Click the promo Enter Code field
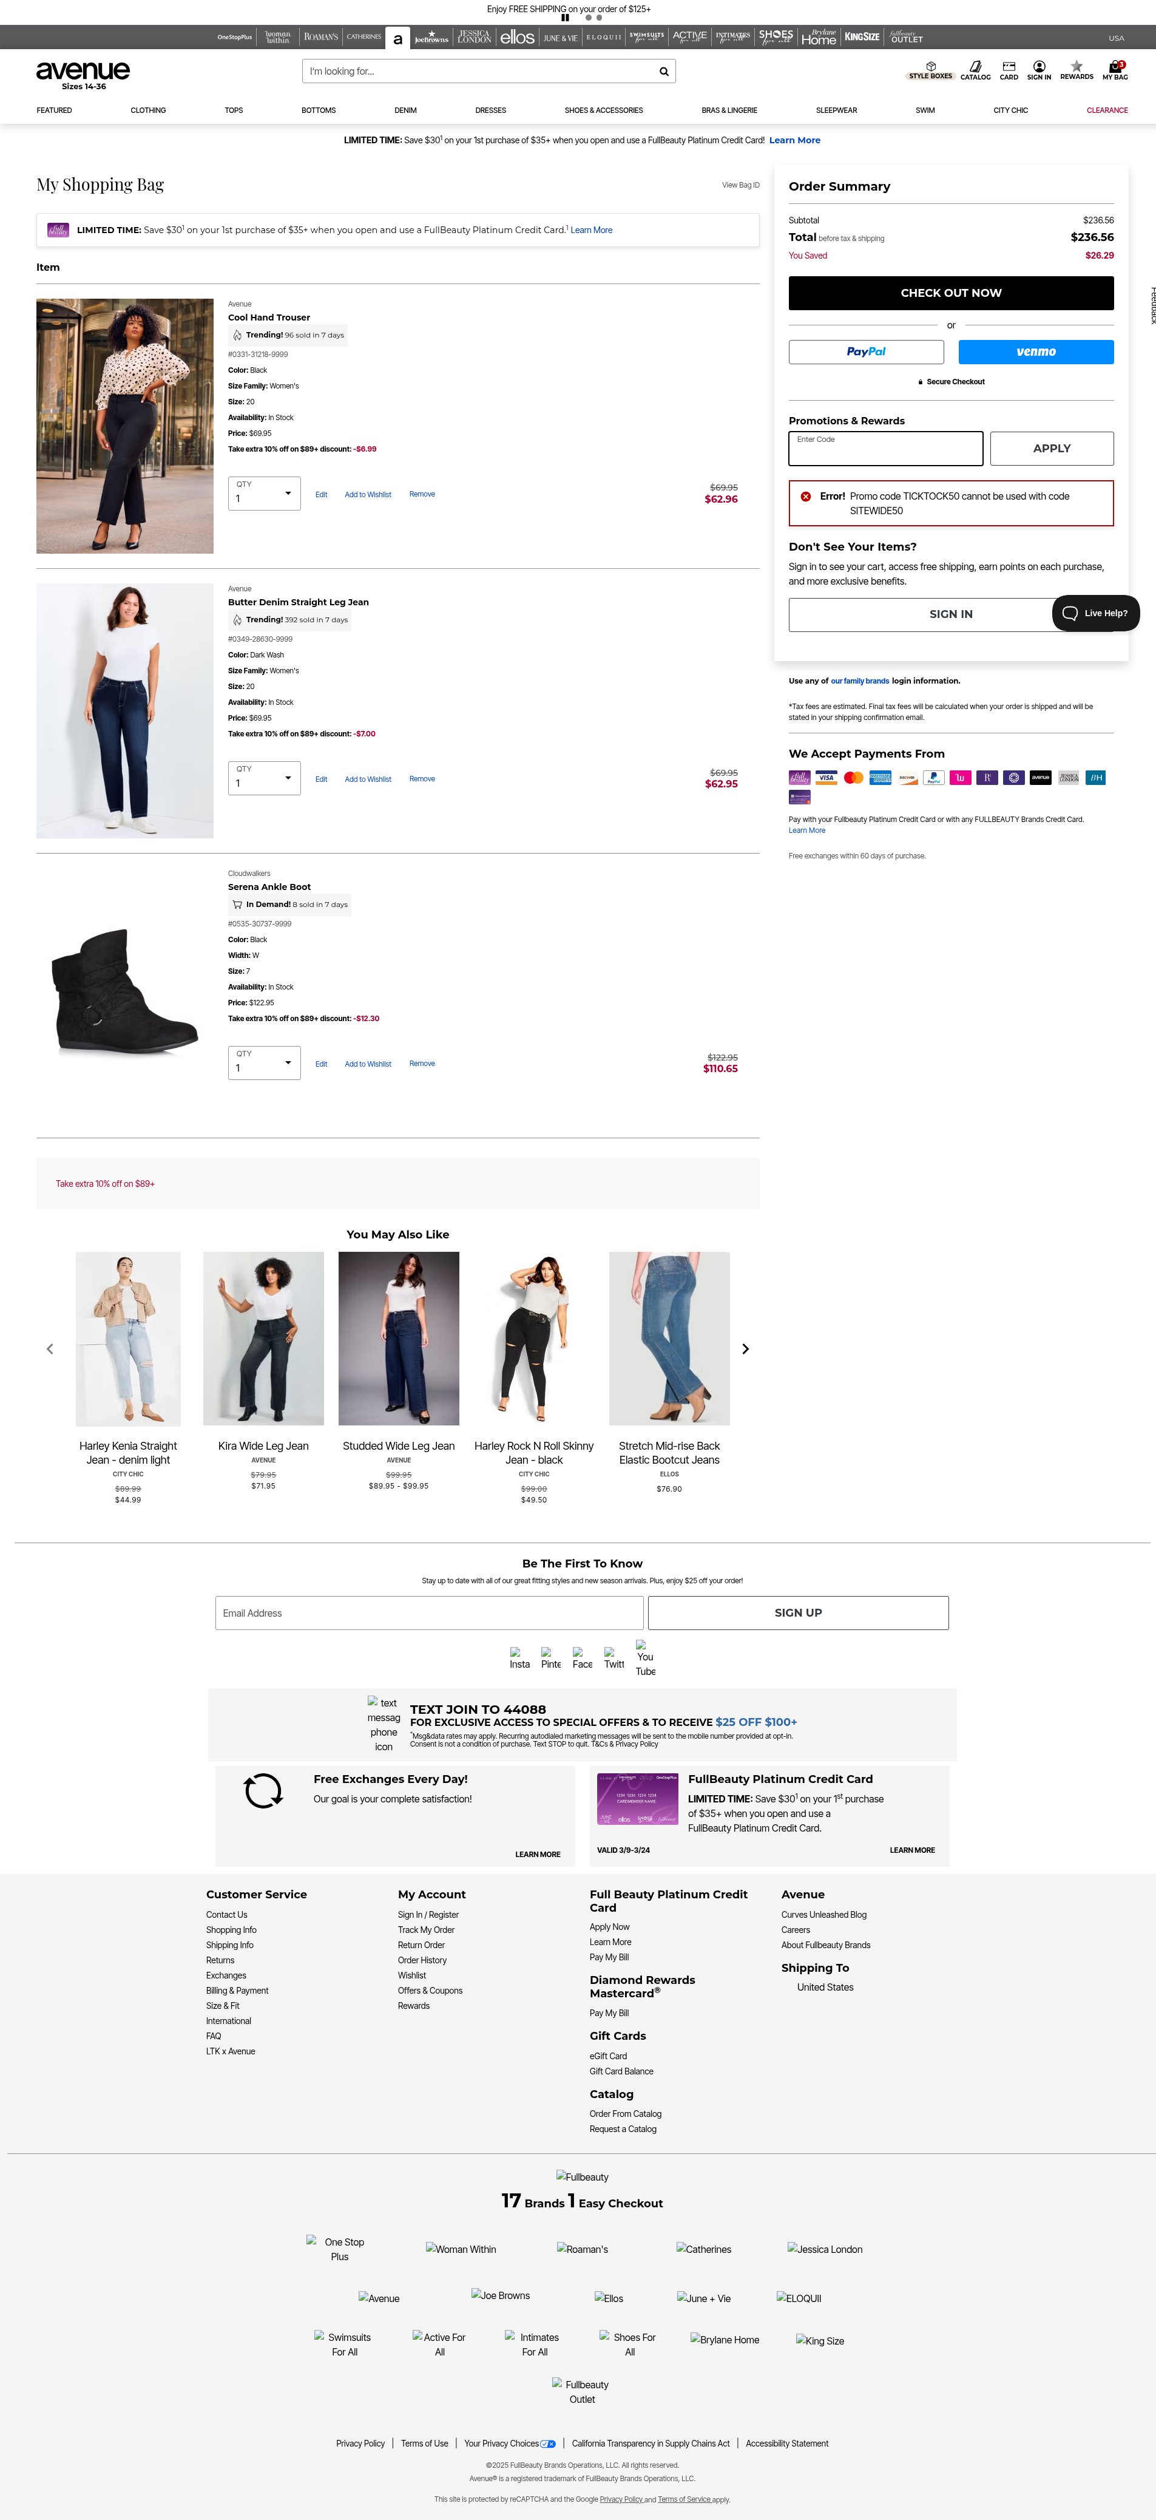The height and width of the screenshot is (2520, 1156). [885, 448]
